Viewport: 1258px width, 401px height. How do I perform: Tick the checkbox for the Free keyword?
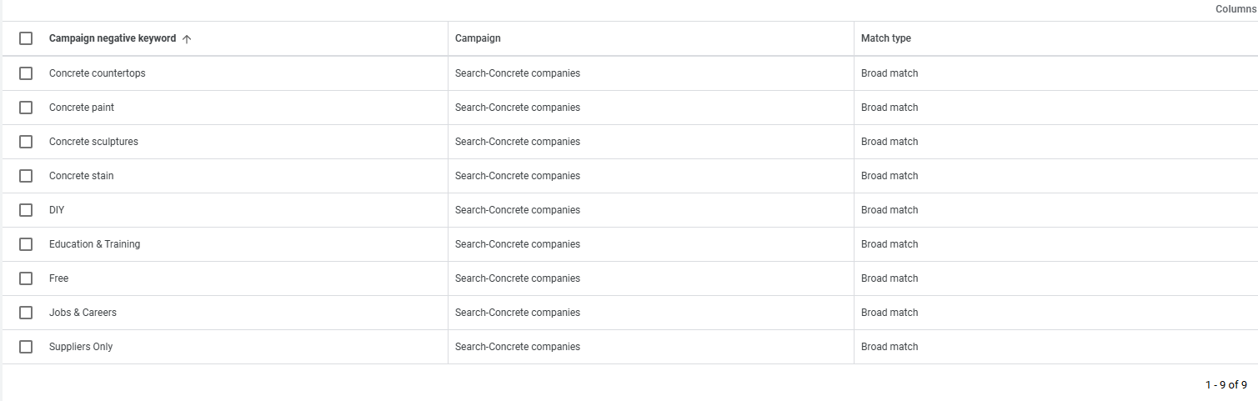pos(26,278)
